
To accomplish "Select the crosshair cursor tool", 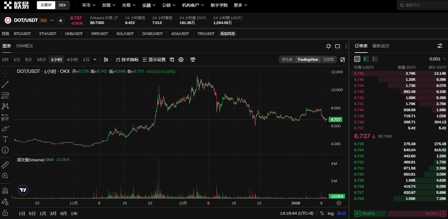I will [5, 74].
